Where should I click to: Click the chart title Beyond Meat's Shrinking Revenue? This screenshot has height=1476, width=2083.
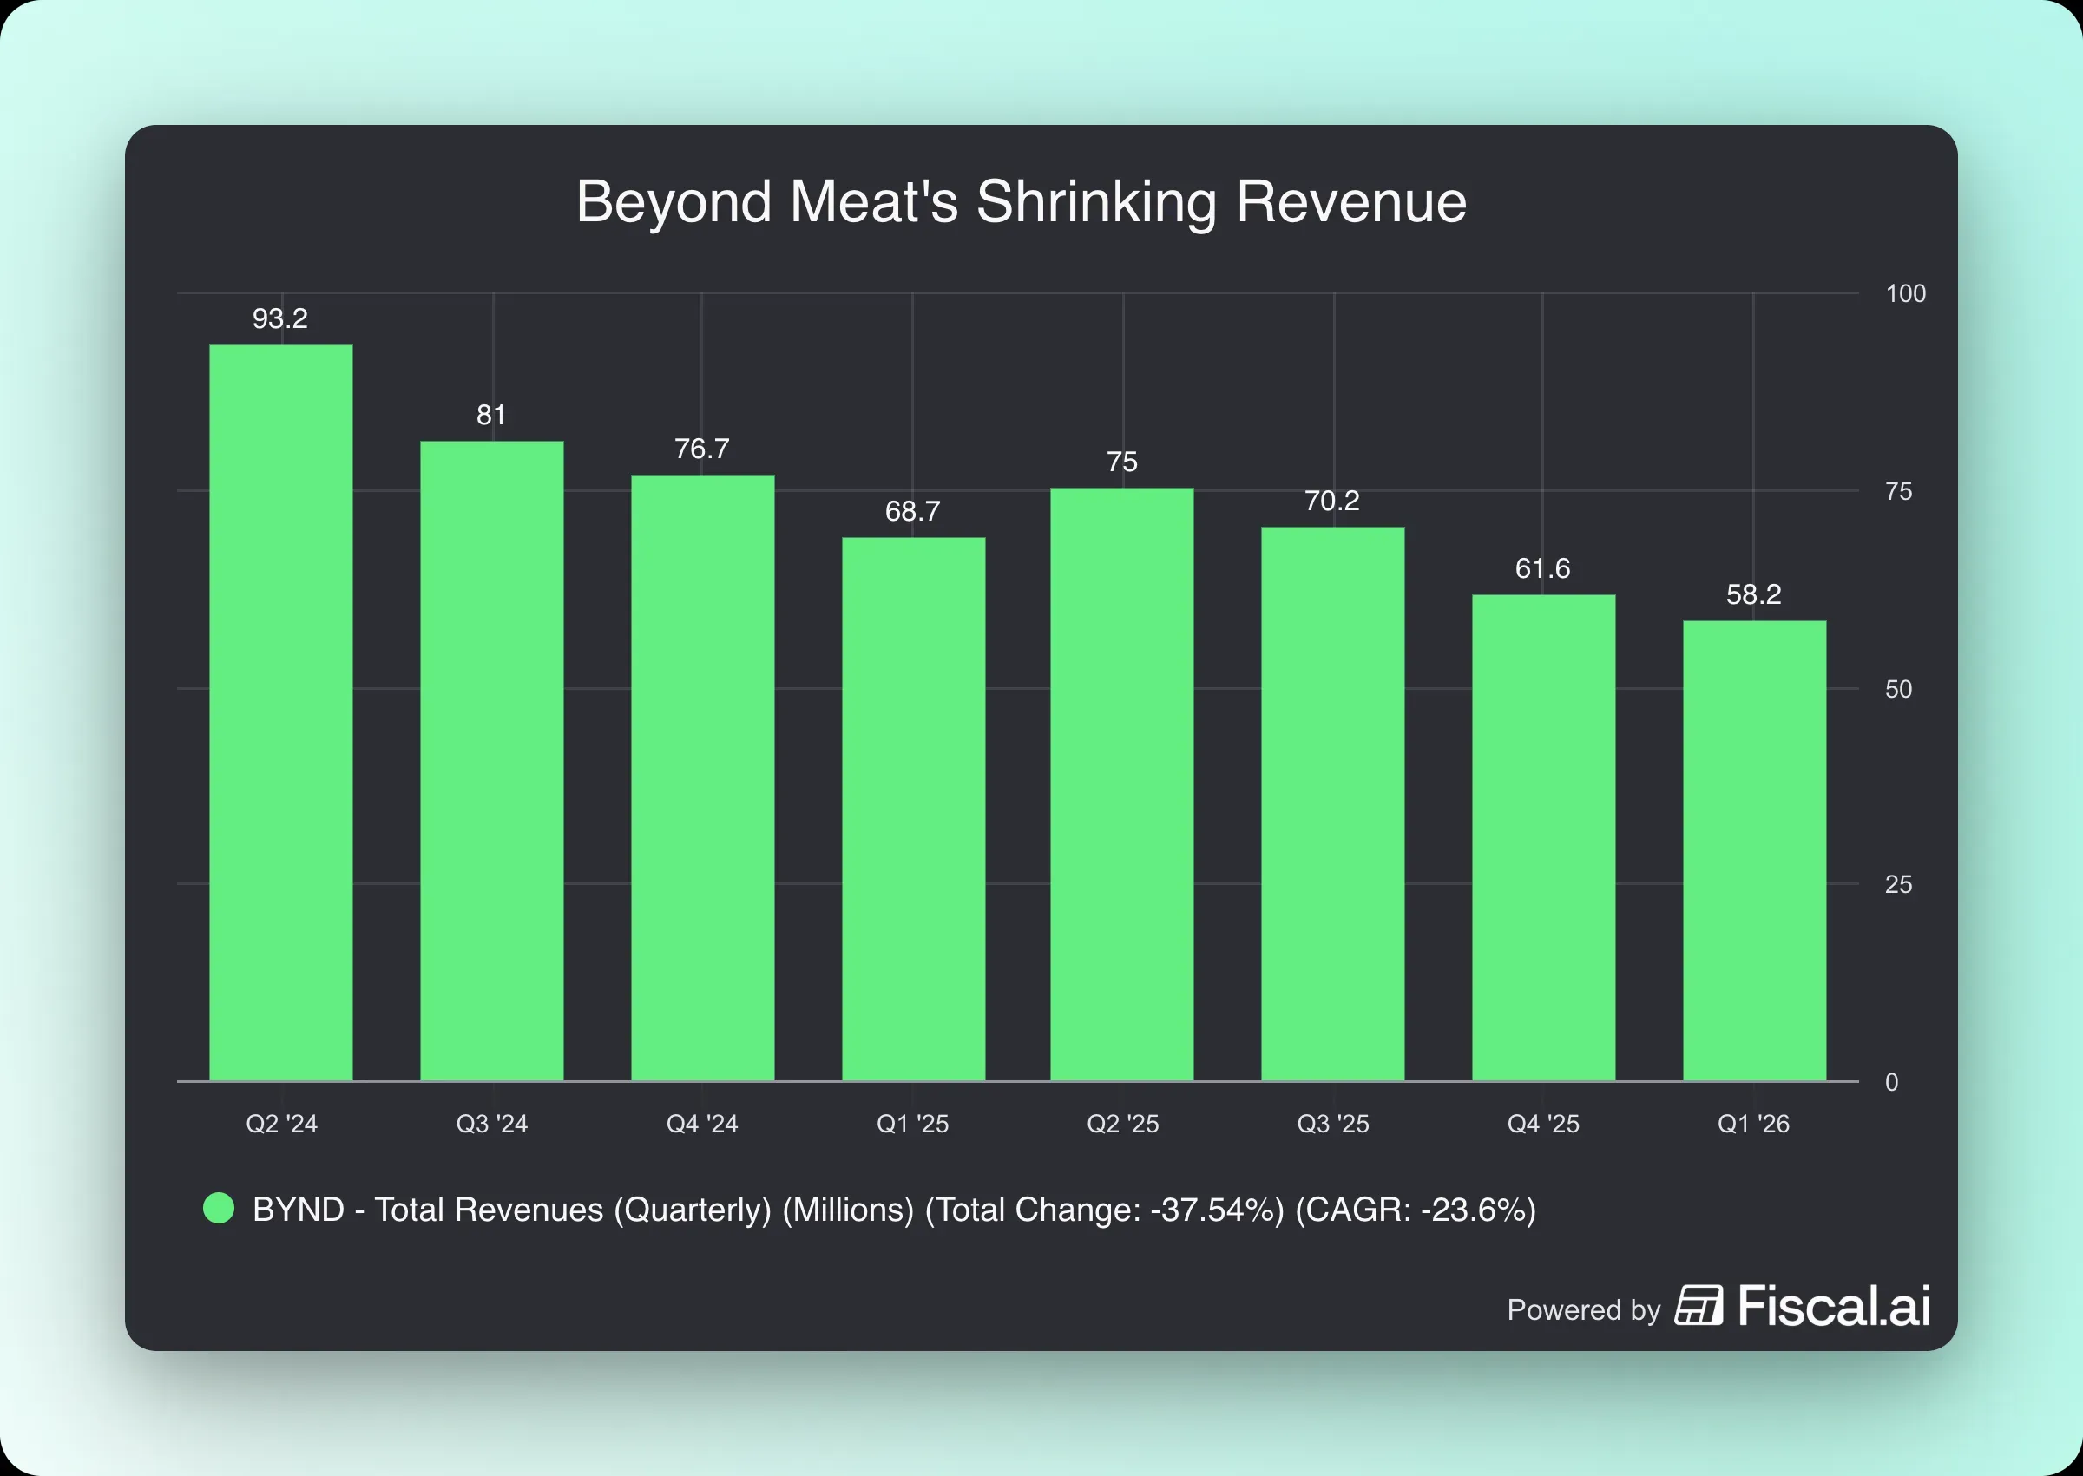(x=1022, y=202)
